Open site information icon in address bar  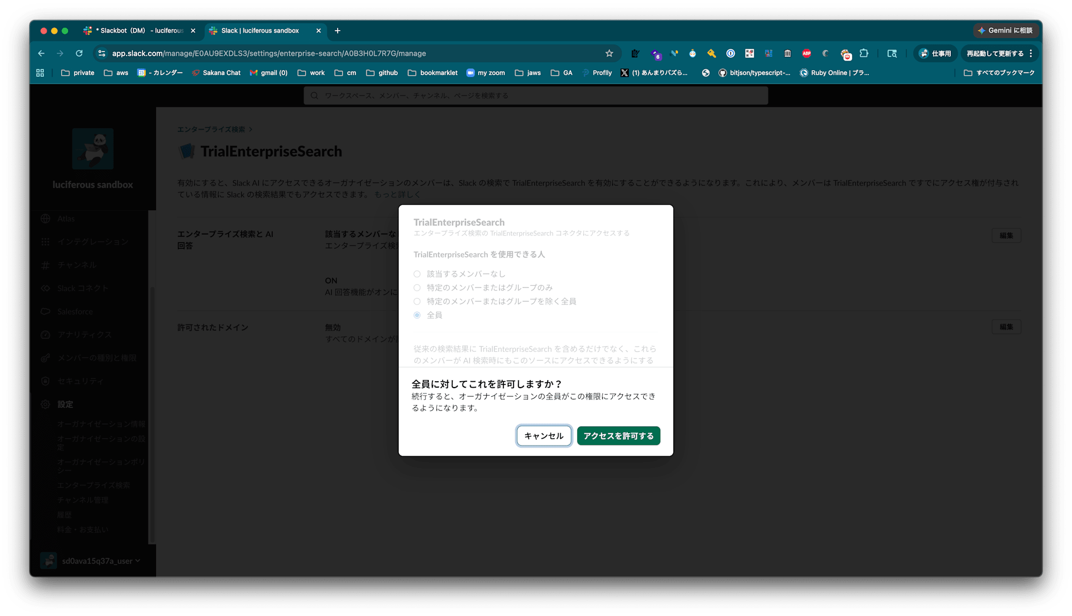102,53
